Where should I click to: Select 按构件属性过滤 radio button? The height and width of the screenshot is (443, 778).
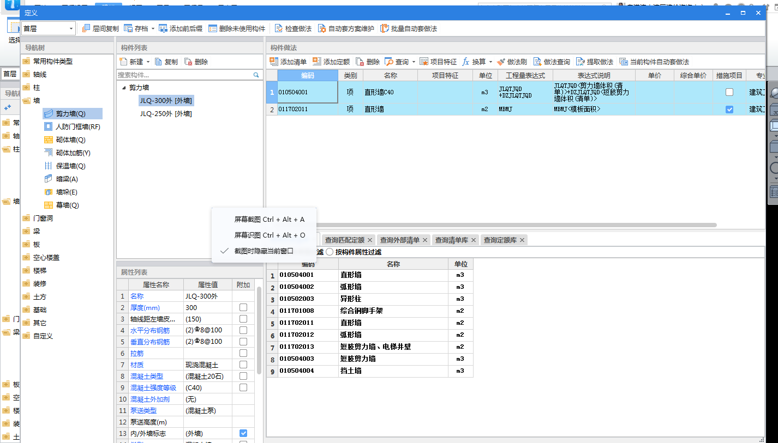(x=330, y=252)
